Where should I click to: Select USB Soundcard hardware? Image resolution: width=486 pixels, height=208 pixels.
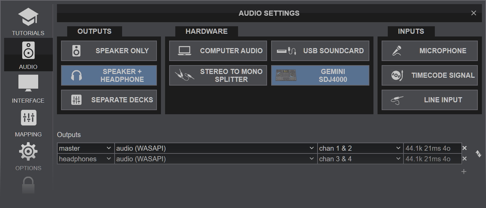(x=320, y=51)
